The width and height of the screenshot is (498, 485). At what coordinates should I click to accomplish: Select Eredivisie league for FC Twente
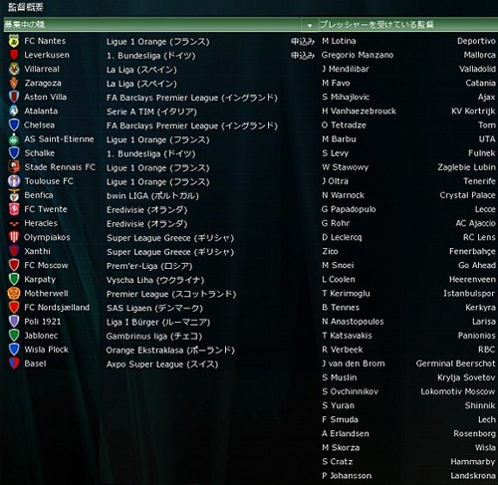coord(146,210)
